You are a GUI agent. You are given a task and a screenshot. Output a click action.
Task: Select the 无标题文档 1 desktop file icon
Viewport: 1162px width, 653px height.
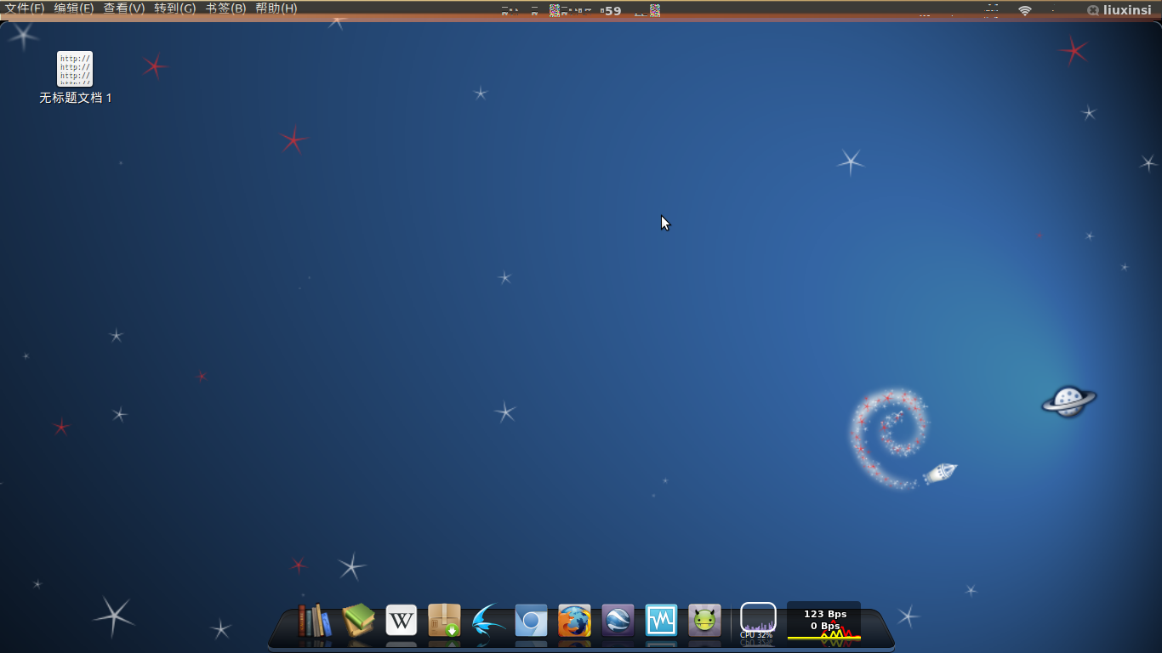[75, 77]
